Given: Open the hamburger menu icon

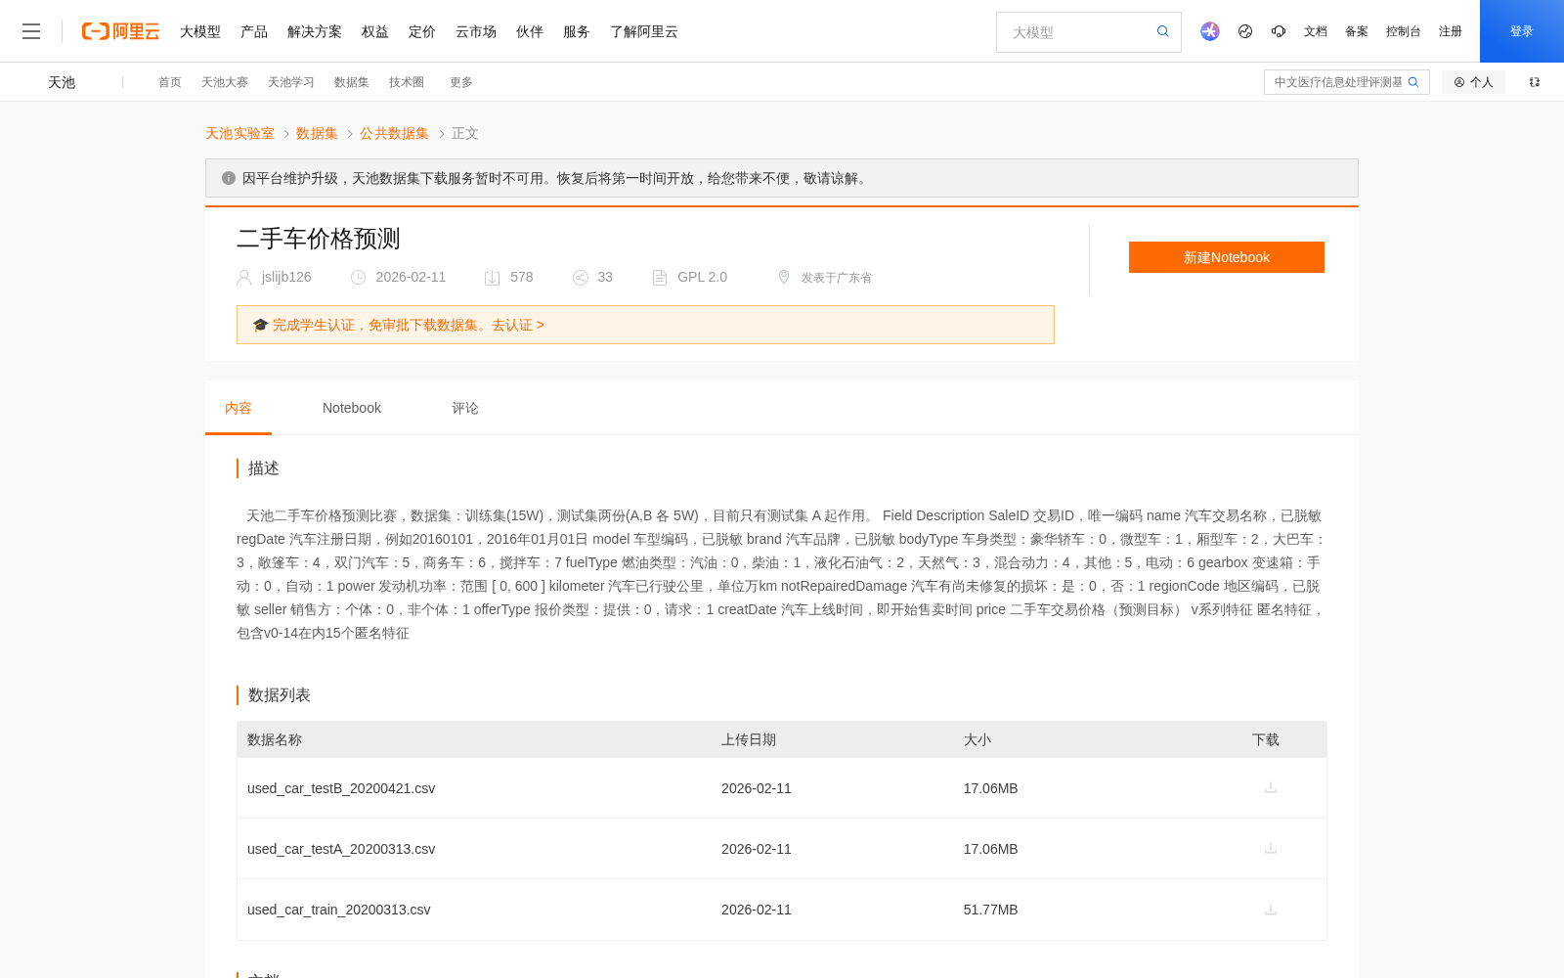Looking at the screenshot, I should pos(31,31).
